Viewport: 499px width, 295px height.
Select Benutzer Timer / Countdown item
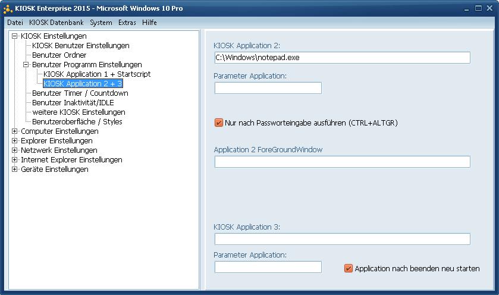[80, 93]
